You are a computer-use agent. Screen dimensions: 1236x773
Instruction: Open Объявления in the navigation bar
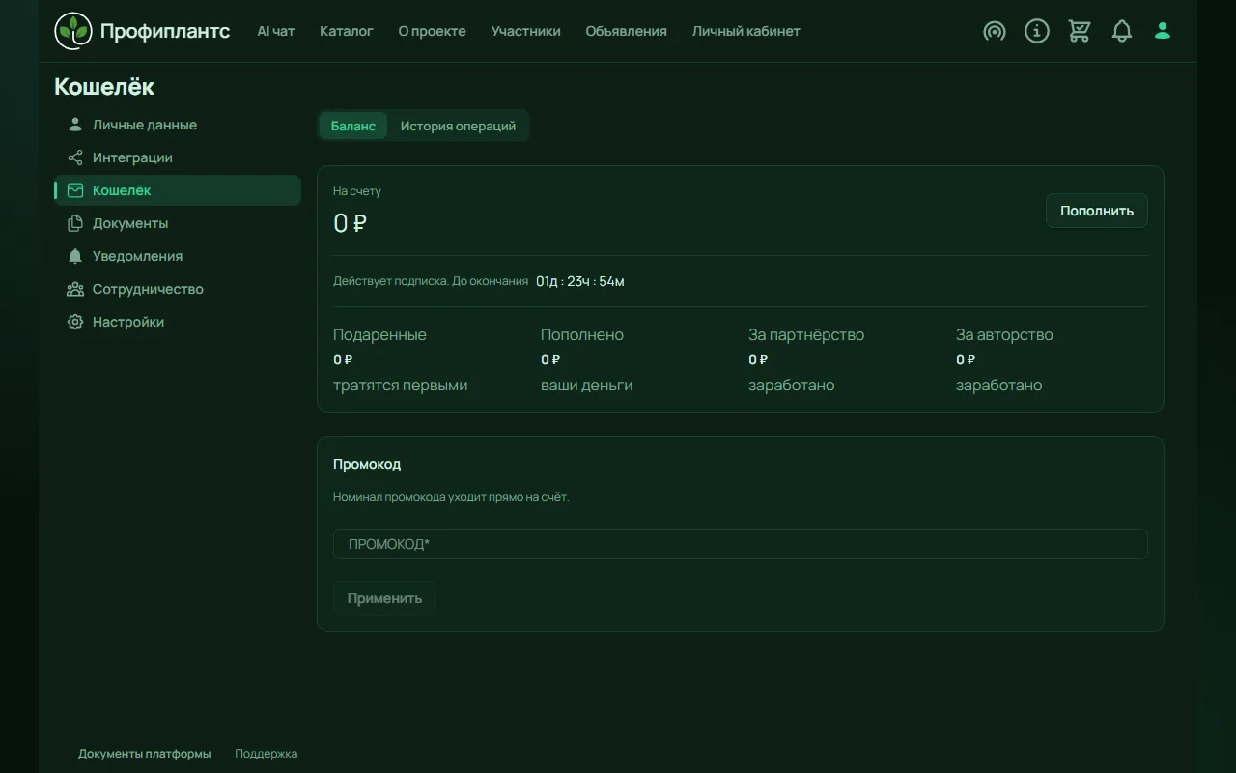[626, 31]
